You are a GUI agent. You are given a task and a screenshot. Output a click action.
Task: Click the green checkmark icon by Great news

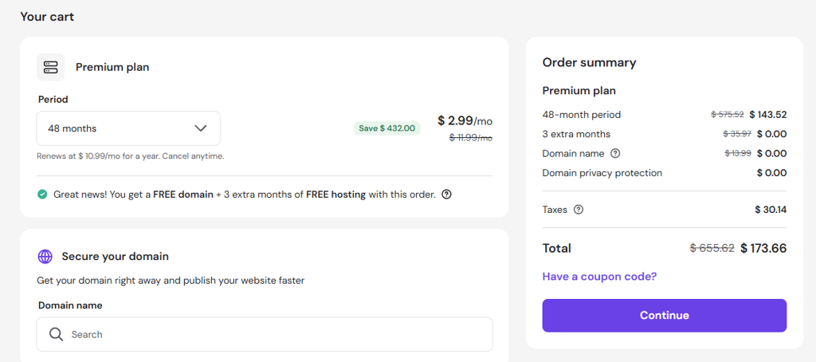[42, 195]
